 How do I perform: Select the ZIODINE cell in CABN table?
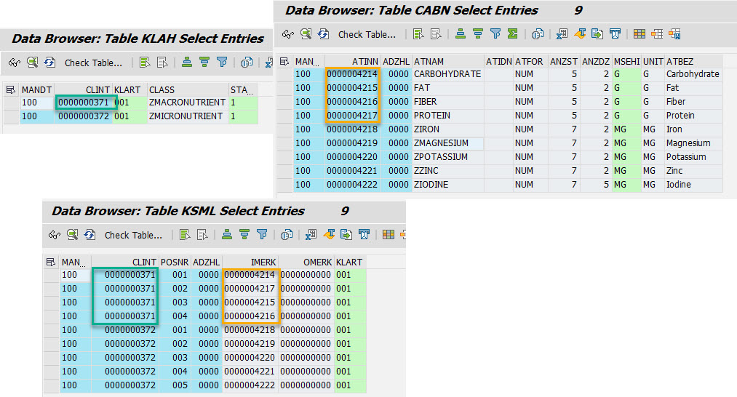coord(448,185)
